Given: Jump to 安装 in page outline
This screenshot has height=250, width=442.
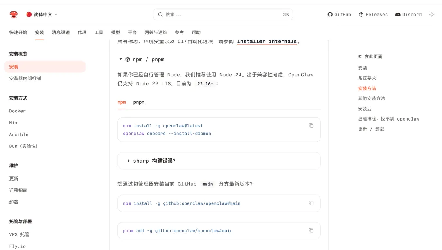Looking at the screenshot, I should click(x=363, y=68).
